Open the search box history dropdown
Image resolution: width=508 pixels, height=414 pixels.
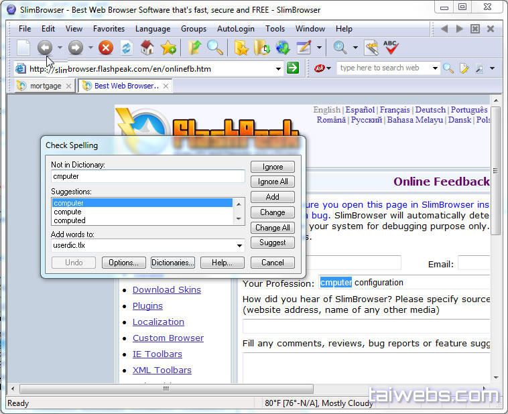[x=434, y=68]
